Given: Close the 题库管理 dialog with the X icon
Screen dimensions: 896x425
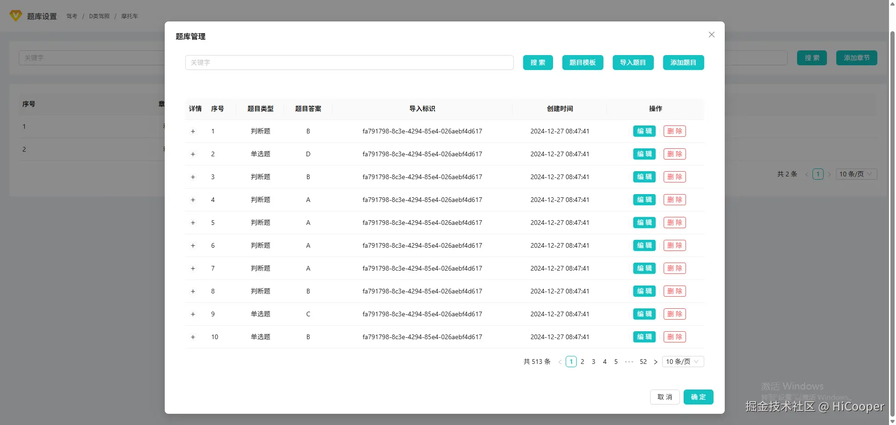Looking at the screenshot, I should (711, 34).
